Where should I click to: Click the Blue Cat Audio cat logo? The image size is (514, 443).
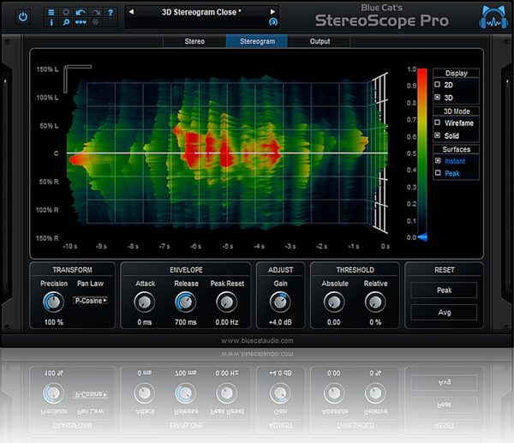(493, 17)
